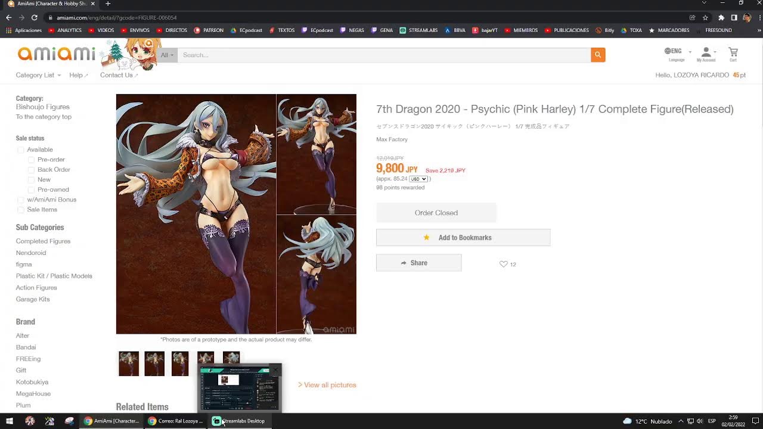Open the figma sub category
The image size is (763, 429).
tap(24, 265)
